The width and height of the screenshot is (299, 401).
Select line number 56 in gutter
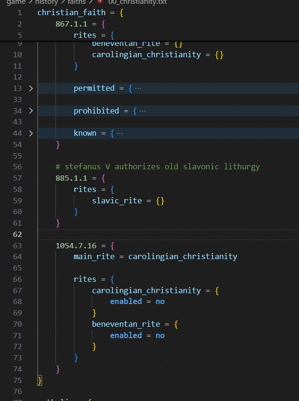[x=17, y=167]
